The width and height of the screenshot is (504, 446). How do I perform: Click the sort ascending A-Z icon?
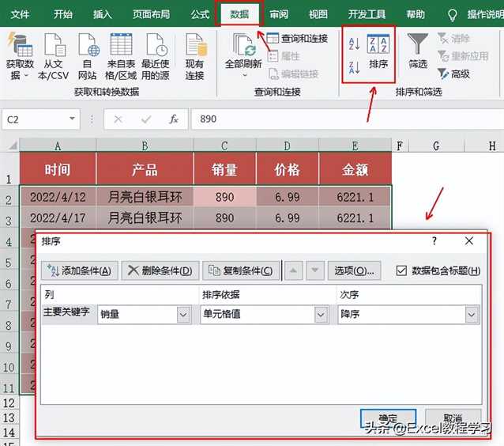pos(354,44)
